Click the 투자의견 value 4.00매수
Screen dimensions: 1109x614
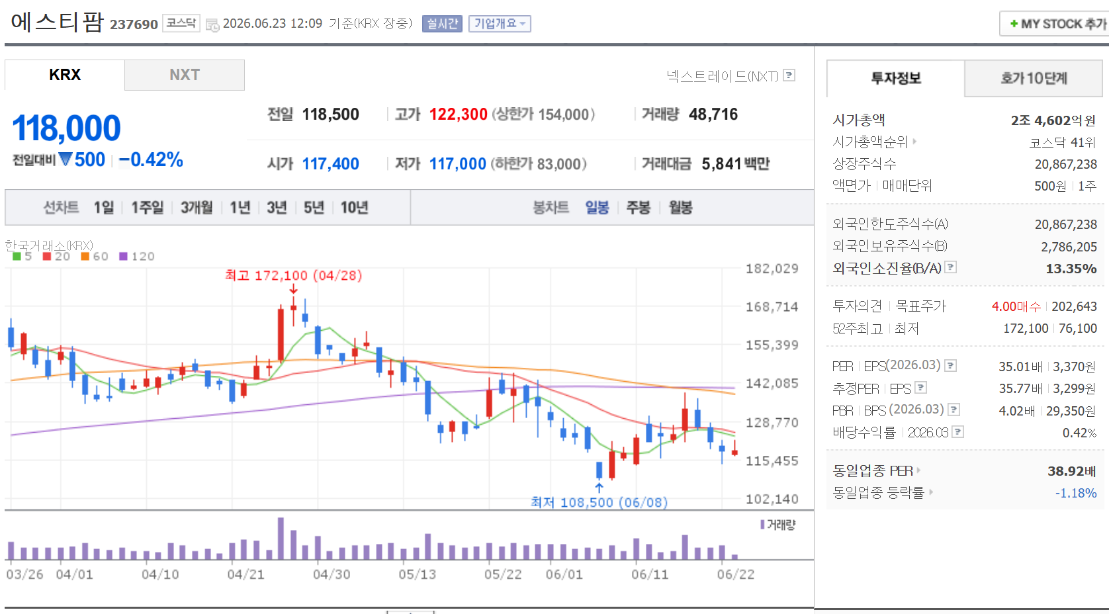tap(1016, 306)
